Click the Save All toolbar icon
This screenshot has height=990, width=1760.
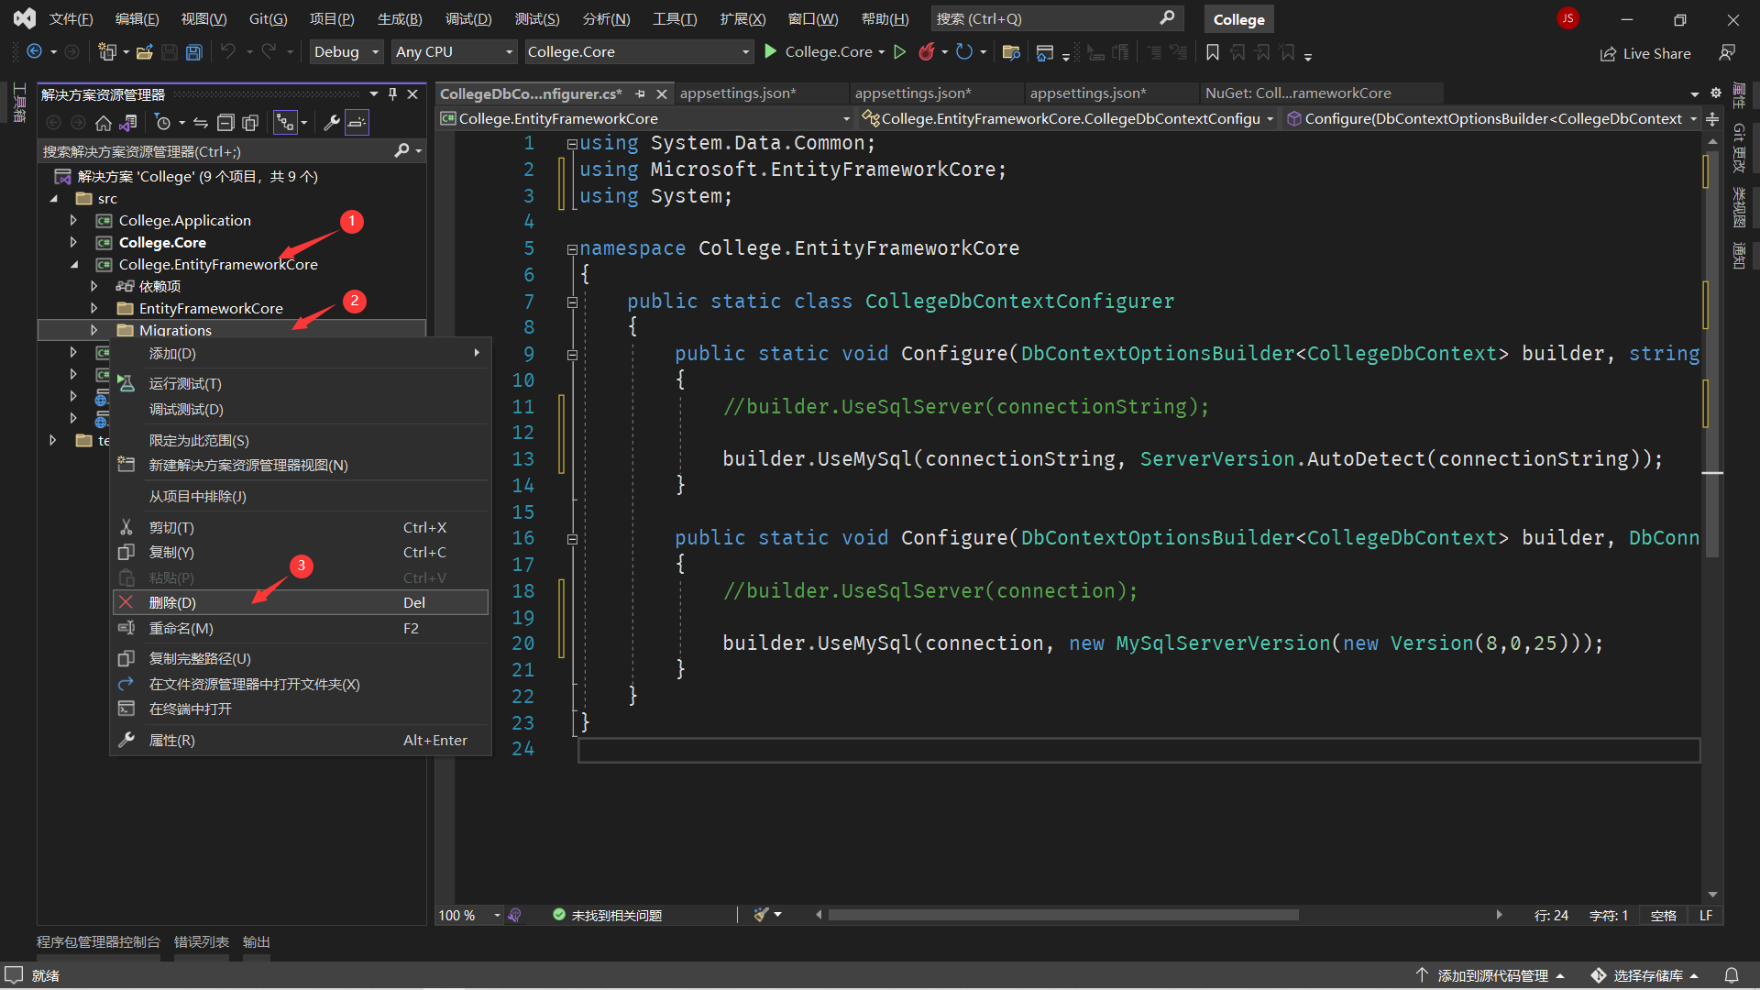(194, 52)
